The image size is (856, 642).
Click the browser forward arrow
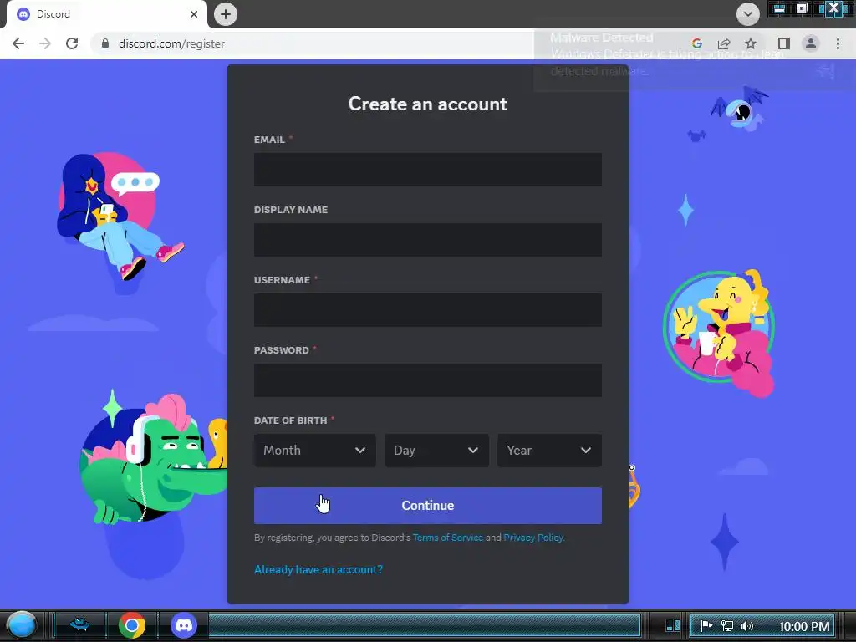45,43
